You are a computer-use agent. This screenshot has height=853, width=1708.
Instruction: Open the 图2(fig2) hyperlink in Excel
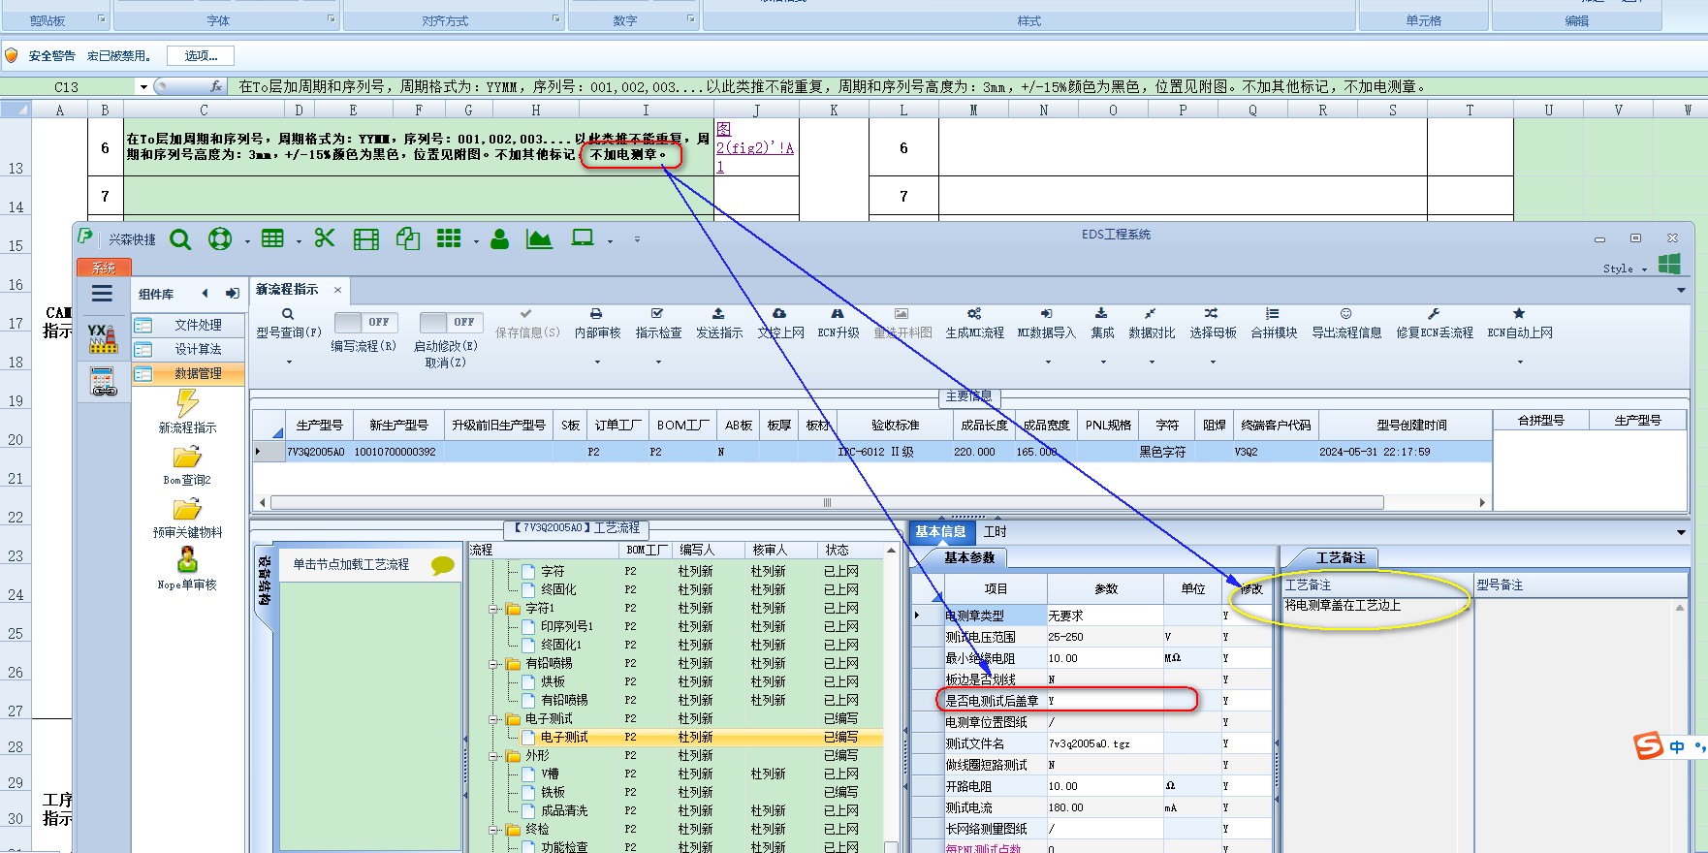tap(754, 147)
